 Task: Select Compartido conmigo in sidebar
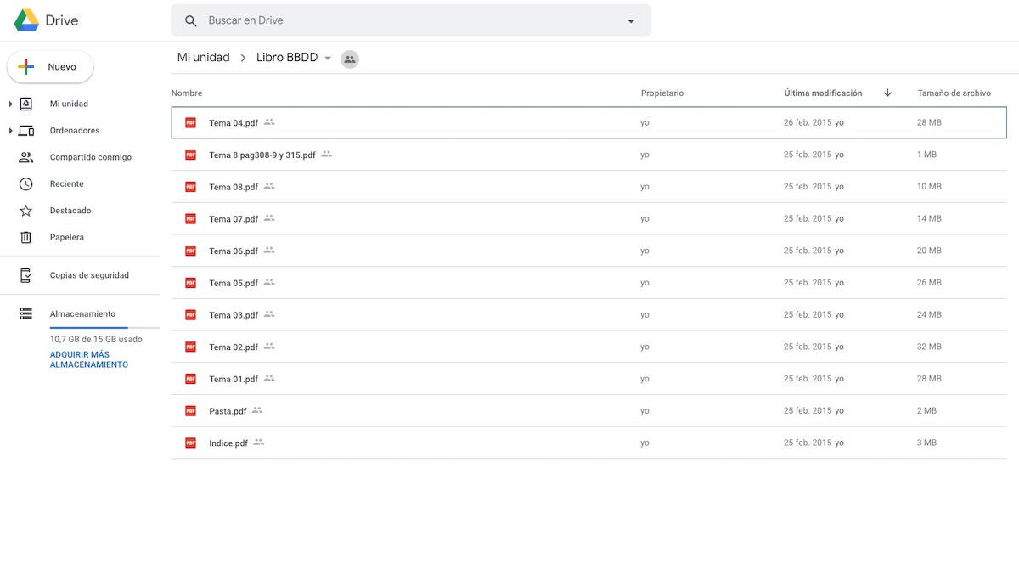tap(90, 157)
